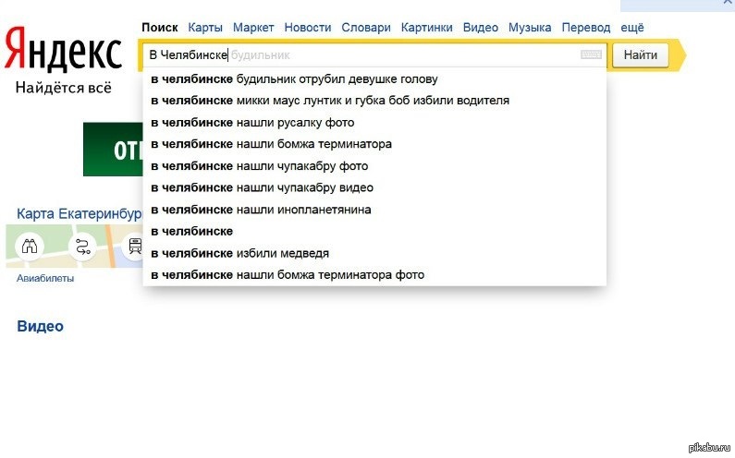Screen dimensions: 735x458
Task: Choose 'нашли чупакабру видео' suggestion
Action: (262, 187)
